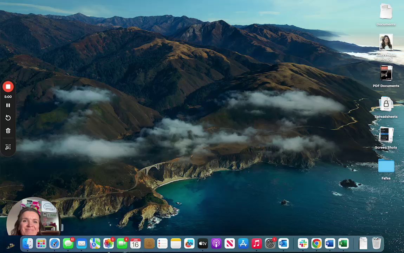This screenshot has width=404, height=253.
Task: Select the Screen Shots stack
Action: click(386, 138)
